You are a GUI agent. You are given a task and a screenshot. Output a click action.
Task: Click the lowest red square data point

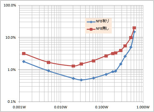tap(73, 66)
